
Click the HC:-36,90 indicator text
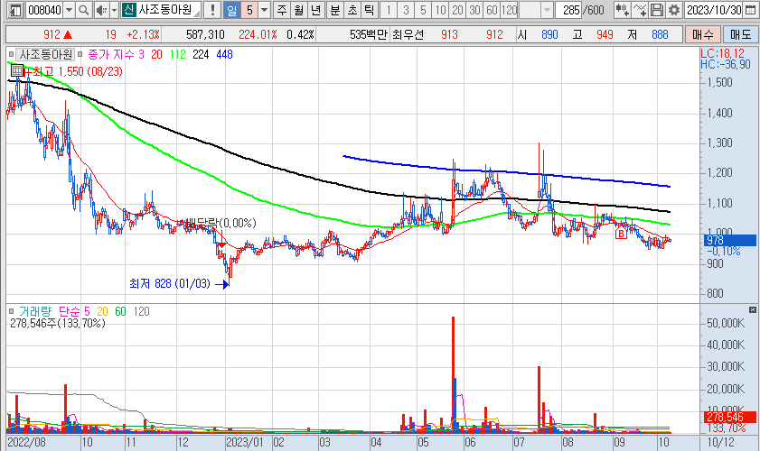click(725, 64)
